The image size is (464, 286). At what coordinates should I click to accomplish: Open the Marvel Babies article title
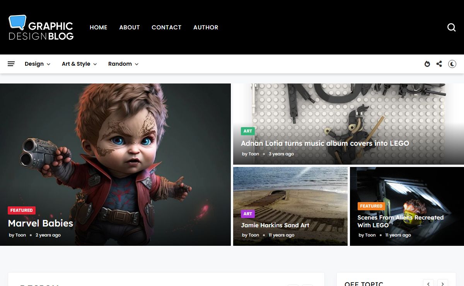click(41, 223)
